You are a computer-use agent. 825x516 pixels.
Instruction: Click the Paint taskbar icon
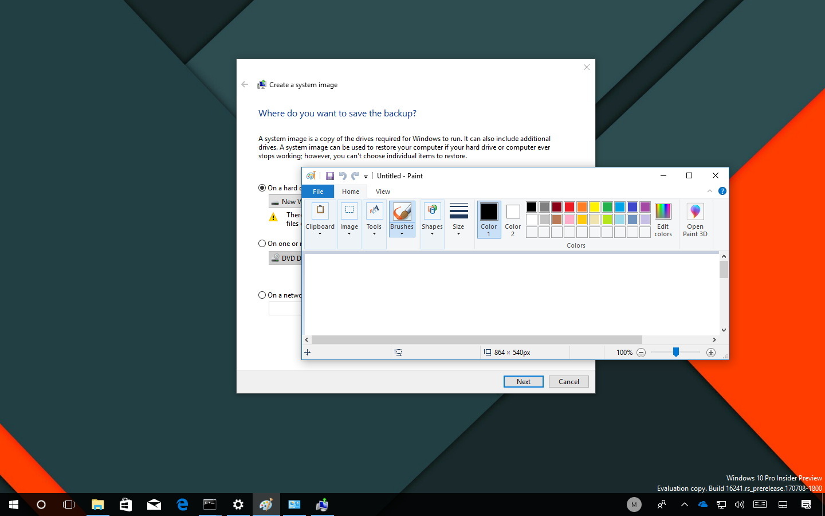266,505
